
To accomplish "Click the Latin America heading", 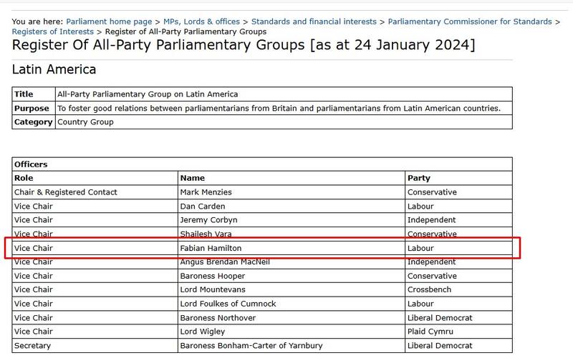I will [54, 69].
